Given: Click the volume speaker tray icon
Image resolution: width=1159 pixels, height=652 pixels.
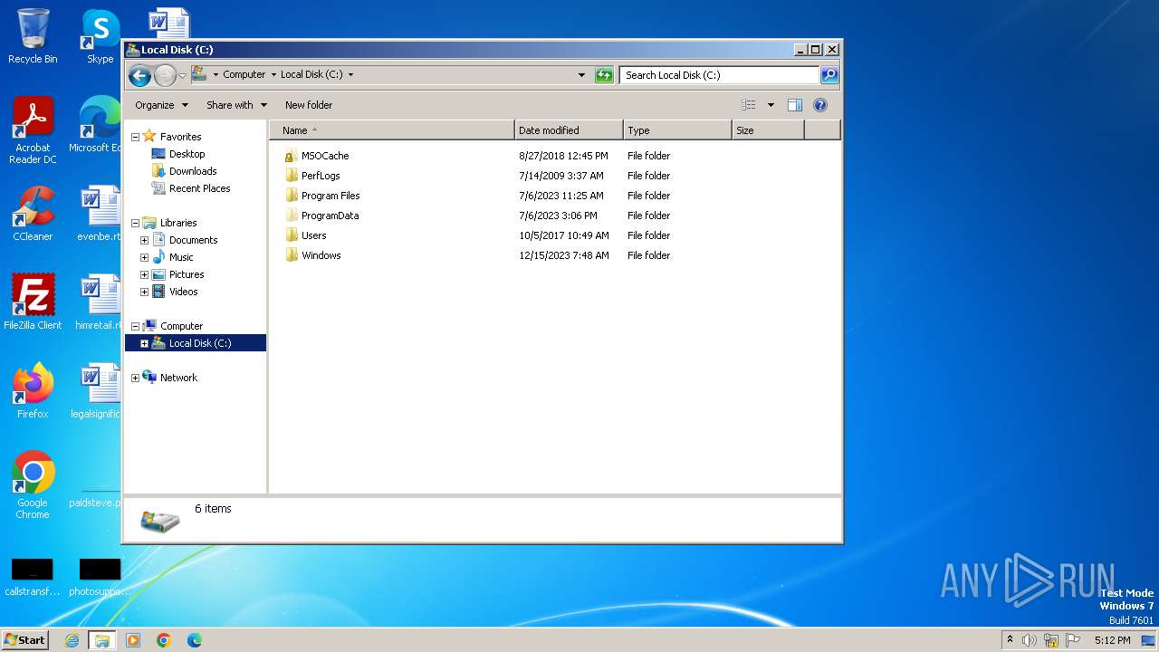Looking at the screenshot, I should coord(1030,640).
